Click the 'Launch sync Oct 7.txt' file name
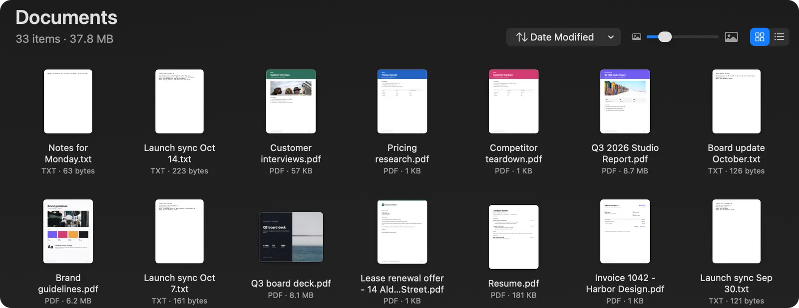799x308 pixels. (179, 284)
